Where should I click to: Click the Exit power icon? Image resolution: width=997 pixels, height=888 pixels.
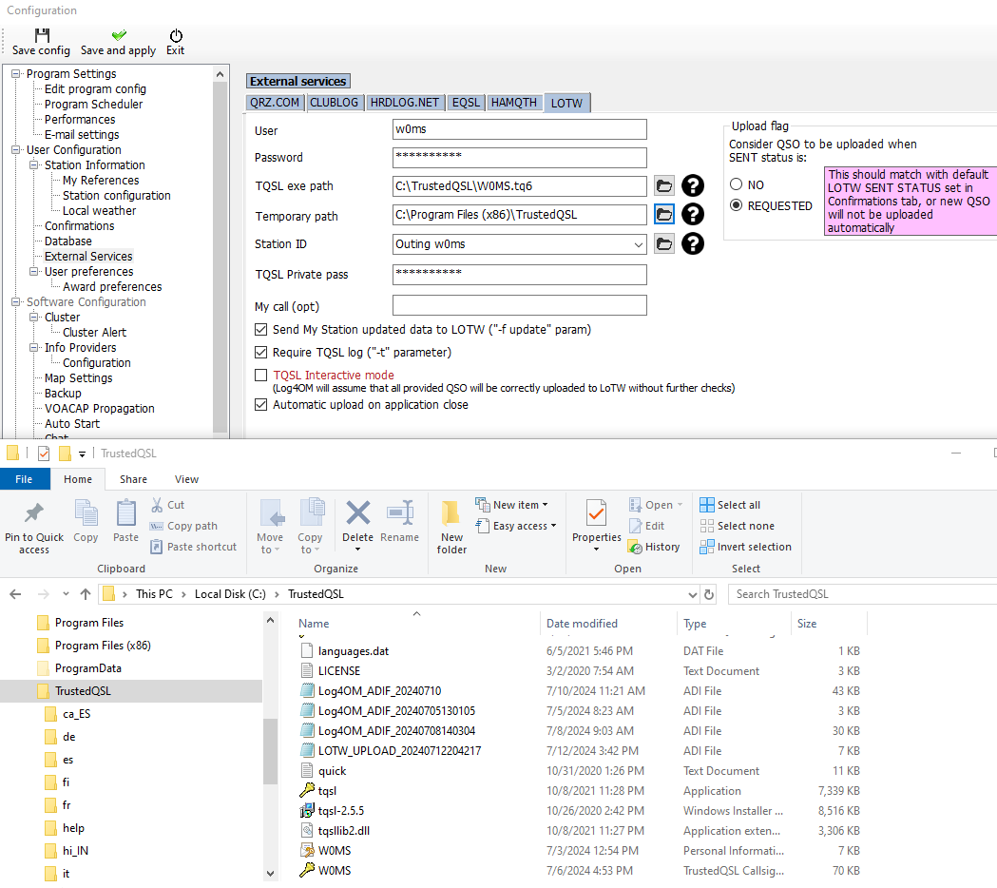click(176, 35)
